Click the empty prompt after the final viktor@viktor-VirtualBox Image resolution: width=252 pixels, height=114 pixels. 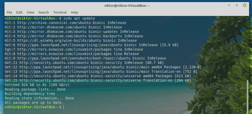(x=64, y=107)
